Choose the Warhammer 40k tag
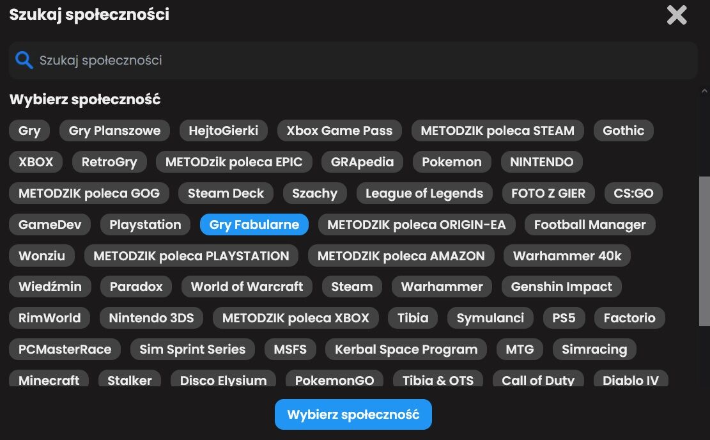Image resolution: width=710 pixels, height=440 pixels. [567, 256]
